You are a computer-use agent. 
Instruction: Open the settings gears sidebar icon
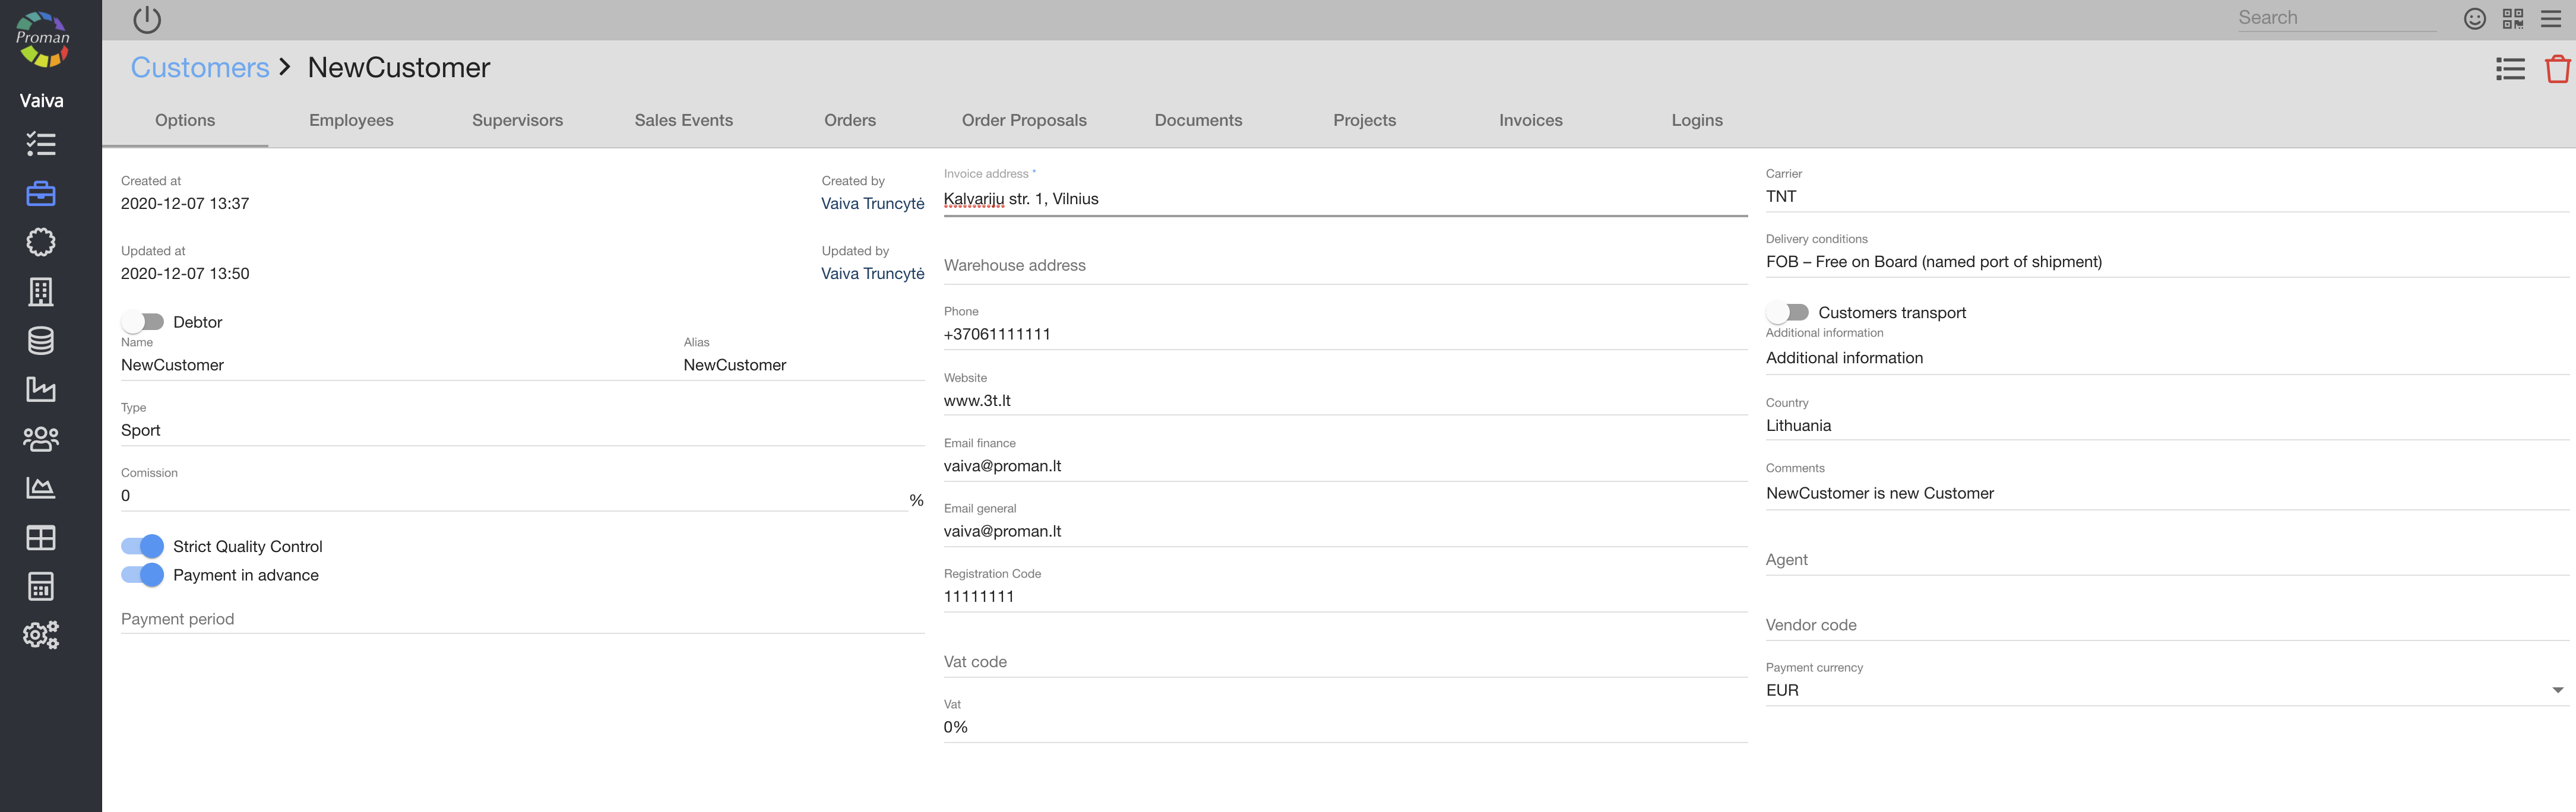41,635
